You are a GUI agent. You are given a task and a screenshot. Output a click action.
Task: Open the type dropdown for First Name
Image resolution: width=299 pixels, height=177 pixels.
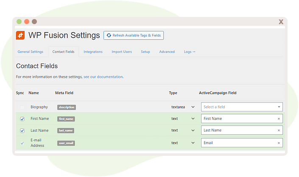183,119
